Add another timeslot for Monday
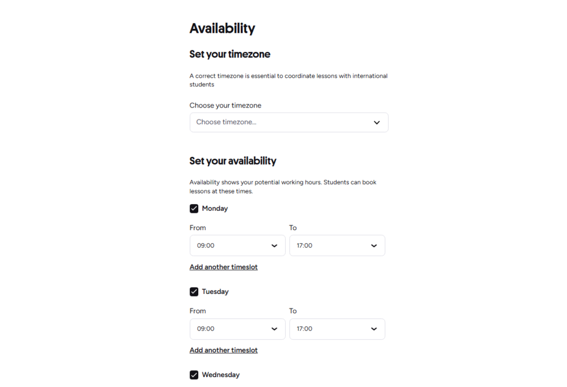The image size is (567, 387). coord(224,267)
